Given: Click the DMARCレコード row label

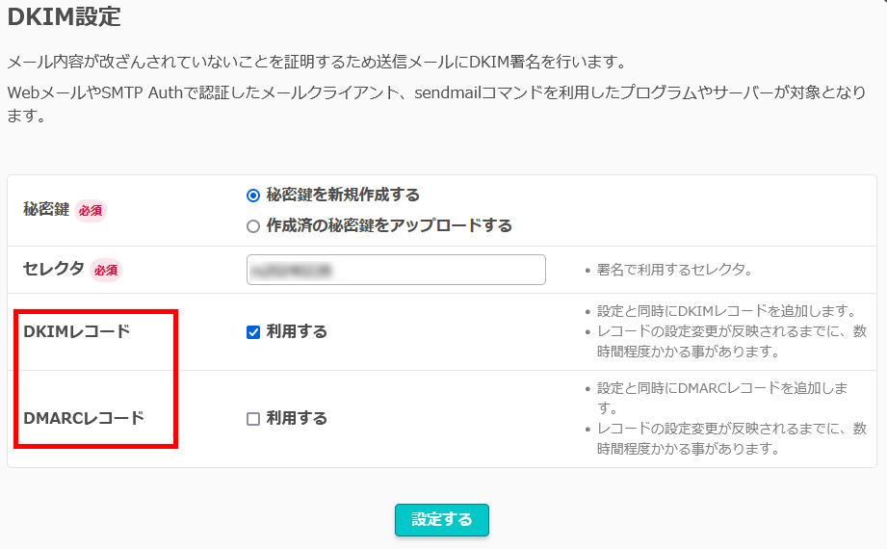Looking at the screenshot, I should tap(84, 418).
